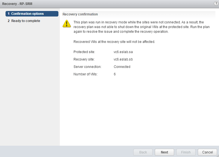Click the Connected status value
Image resolution: width=219 pixels, height=157 pixels.
tap(122, 67)
